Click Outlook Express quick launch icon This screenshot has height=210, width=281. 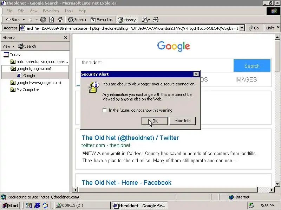tap(45, 205)
